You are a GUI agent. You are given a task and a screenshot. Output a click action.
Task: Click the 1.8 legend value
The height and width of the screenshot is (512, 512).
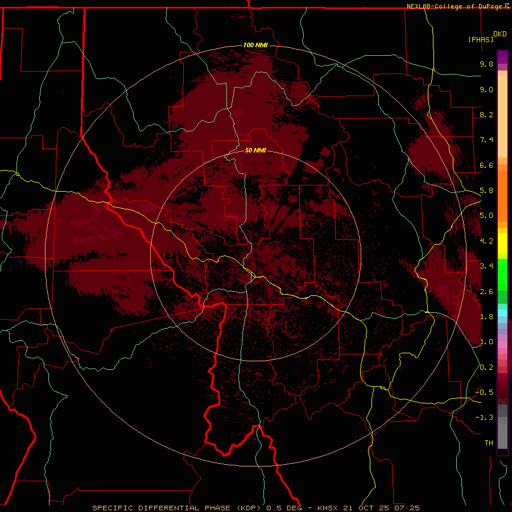coord(486,317)
